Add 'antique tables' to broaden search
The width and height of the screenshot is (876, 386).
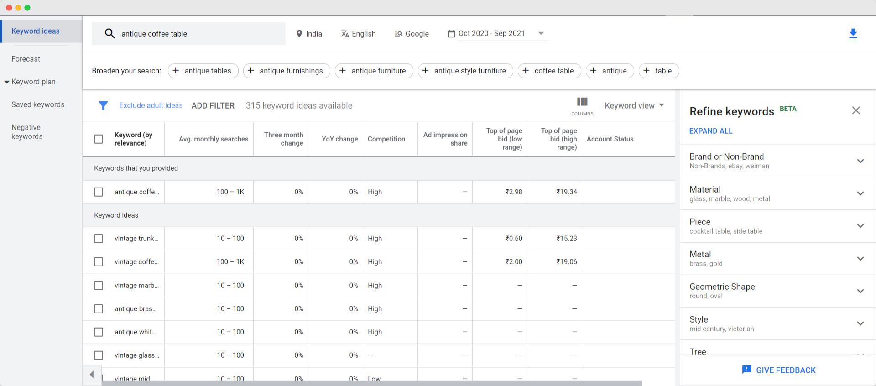point(203,71)
